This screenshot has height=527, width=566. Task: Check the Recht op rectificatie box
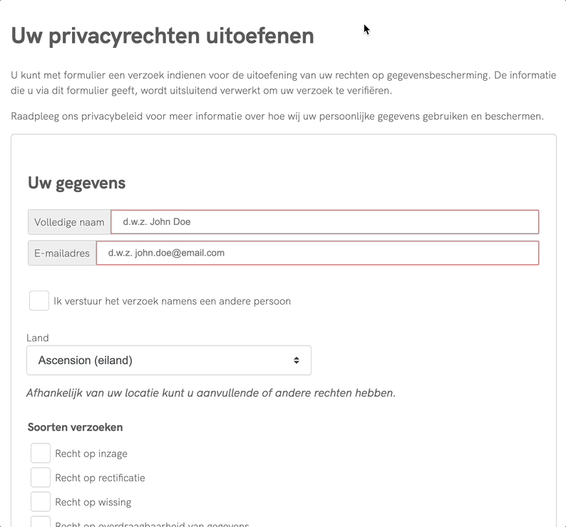click(x=41, y=478)
